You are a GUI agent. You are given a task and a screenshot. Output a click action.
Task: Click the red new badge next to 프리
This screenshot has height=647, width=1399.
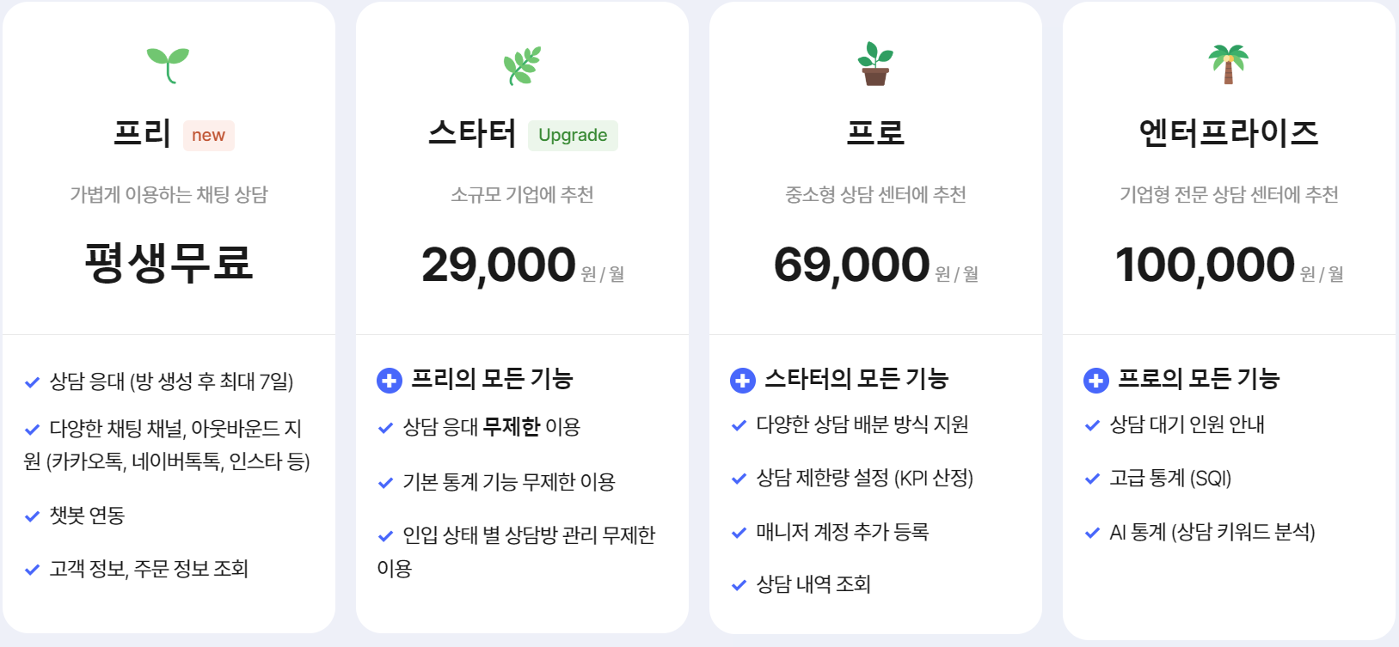coord(208,135)
